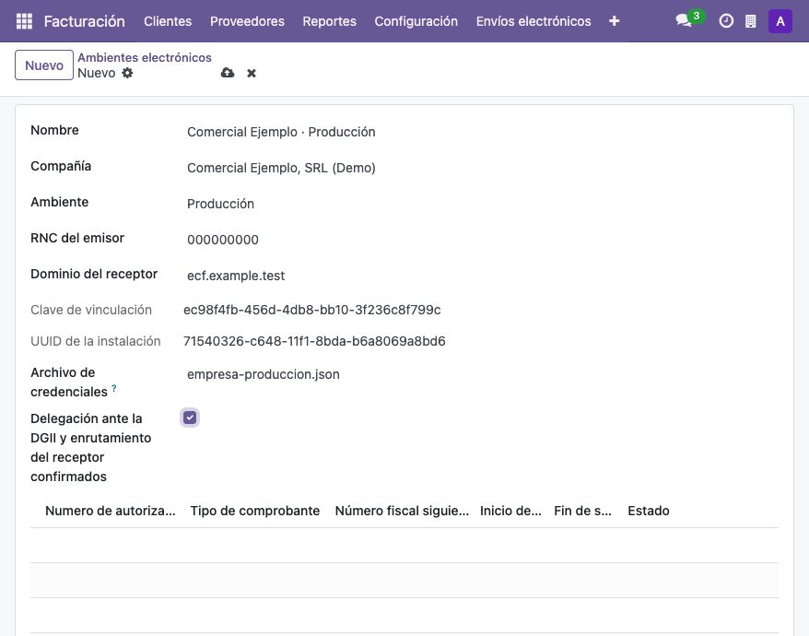Open the company switcher building icon
This screenshot has height=636, width=809.
[751, 21]
